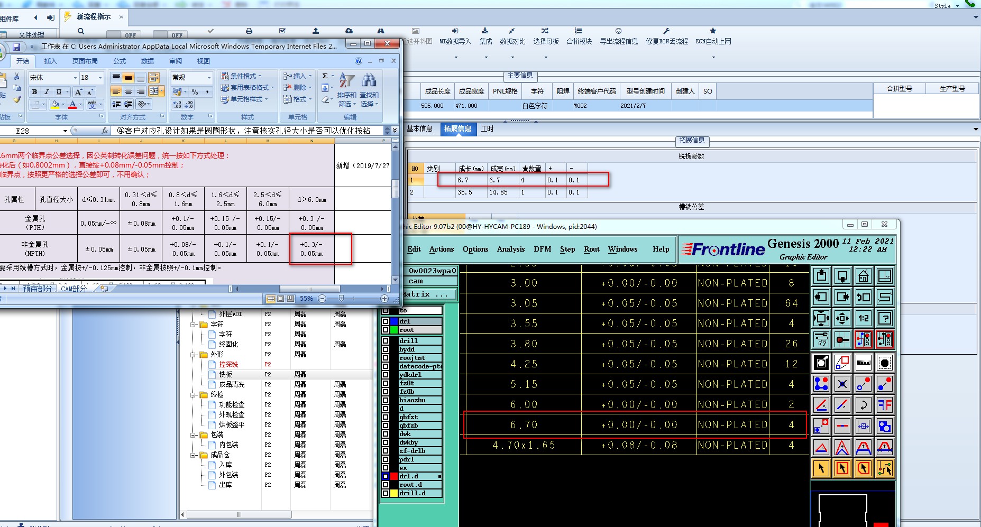This screenshot has height=527, width=981.
Task: Switch to the 基本信息 tab
Action: point(419,129)
